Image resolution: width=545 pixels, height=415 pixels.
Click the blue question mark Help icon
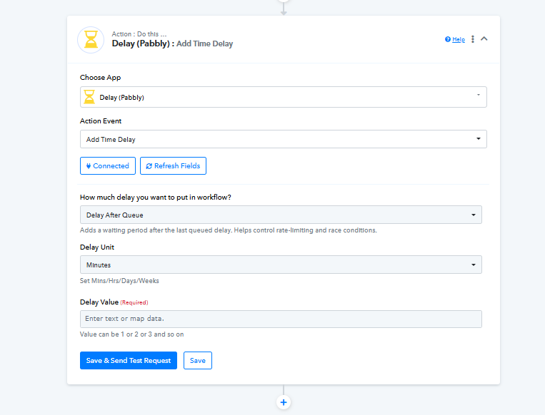[448, 39]
